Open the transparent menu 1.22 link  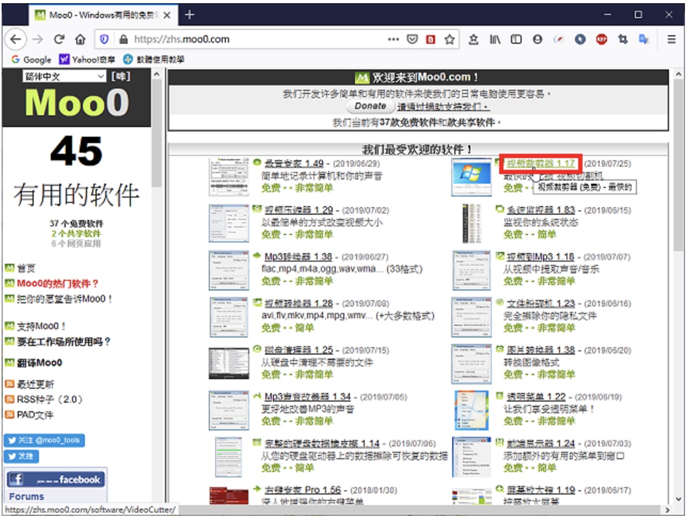pos(535,397)
